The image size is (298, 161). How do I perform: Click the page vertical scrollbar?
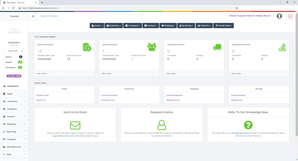(297, 74)
